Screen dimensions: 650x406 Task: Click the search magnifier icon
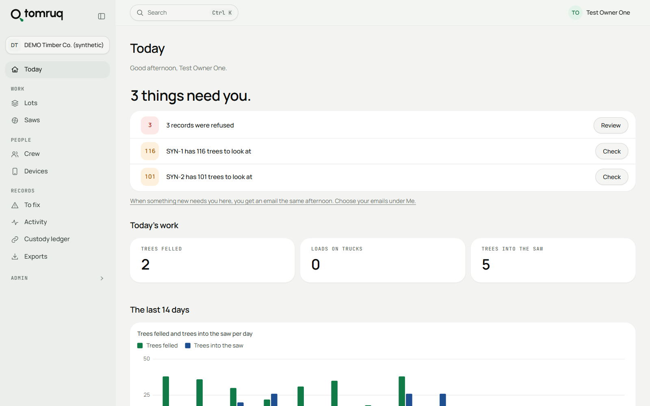tap(140, 13)
